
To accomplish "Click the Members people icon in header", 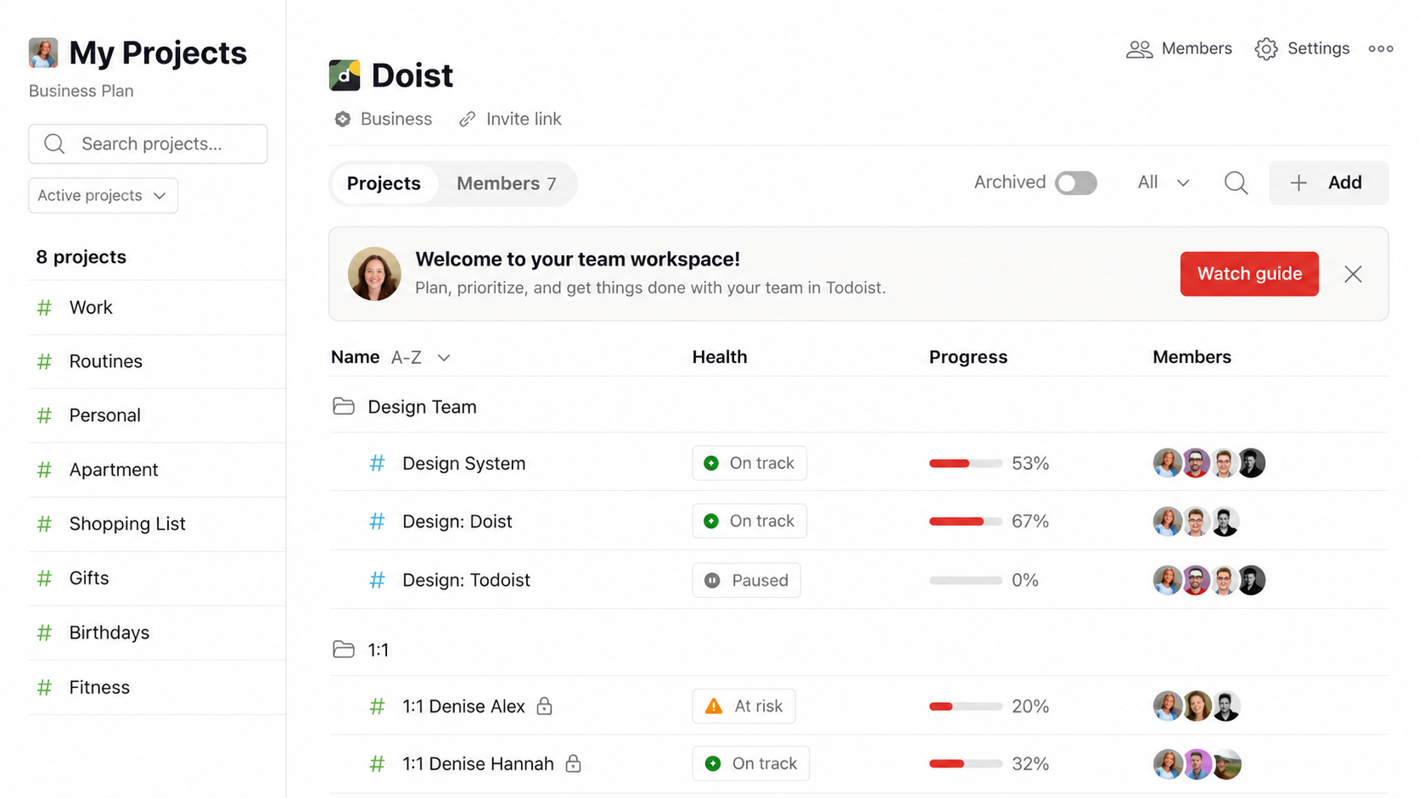I will [x=1139, y=49].
